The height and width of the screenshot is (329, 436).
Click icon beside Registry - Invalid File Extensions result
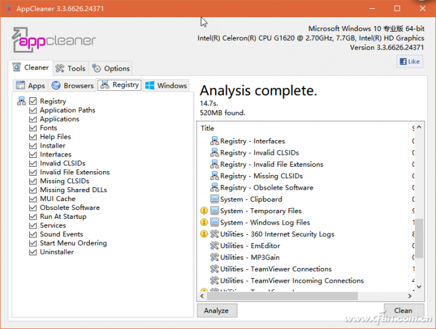[214, 164]
